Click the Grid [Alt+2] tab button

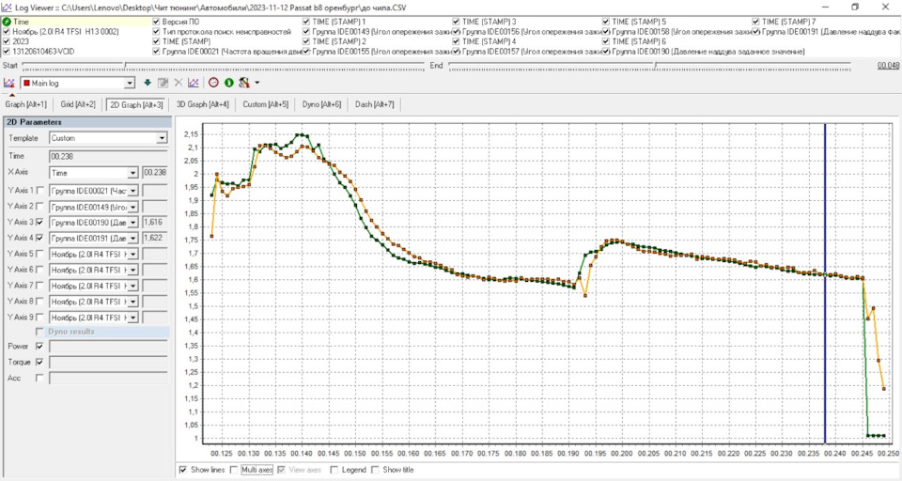point(78,104)
